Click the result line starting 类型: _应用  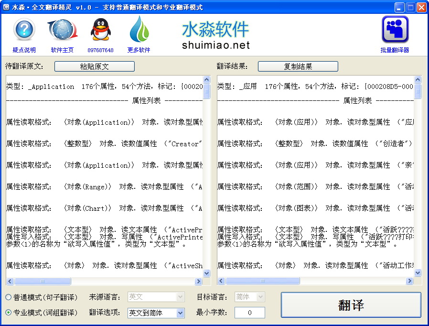click(x=315, y=87)
